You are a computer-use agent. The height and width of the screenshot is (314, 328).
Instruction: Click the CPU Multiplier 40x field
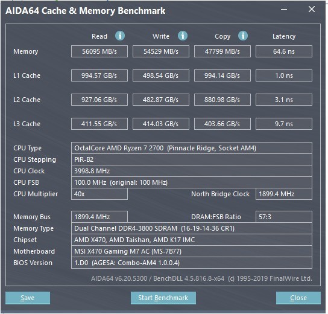99,194
